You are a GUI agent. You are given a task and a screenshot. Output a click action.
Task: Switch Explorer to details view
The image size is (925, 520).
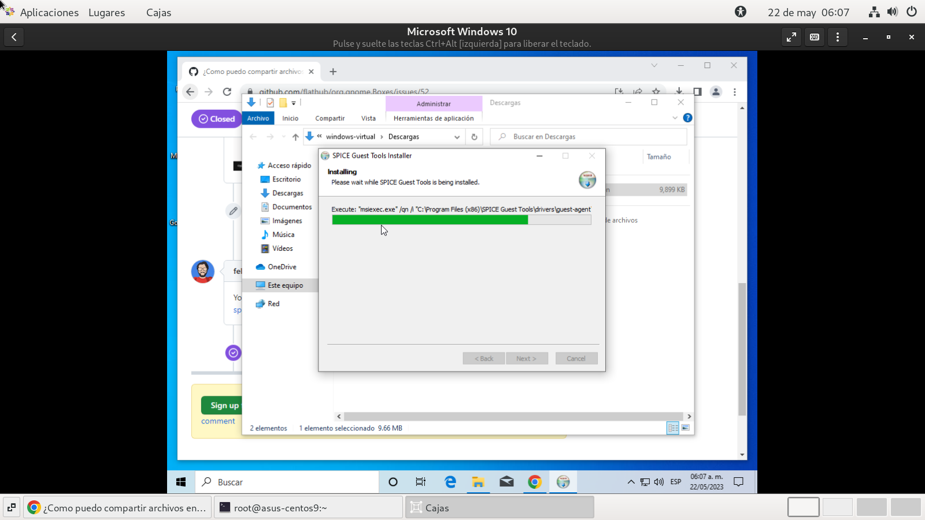click(x=673, y=428)
